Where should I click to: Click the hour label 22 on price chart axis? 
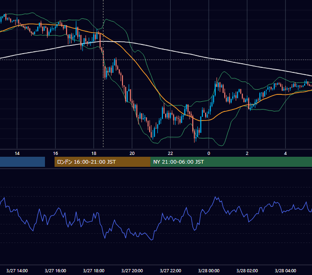[171, 154]
